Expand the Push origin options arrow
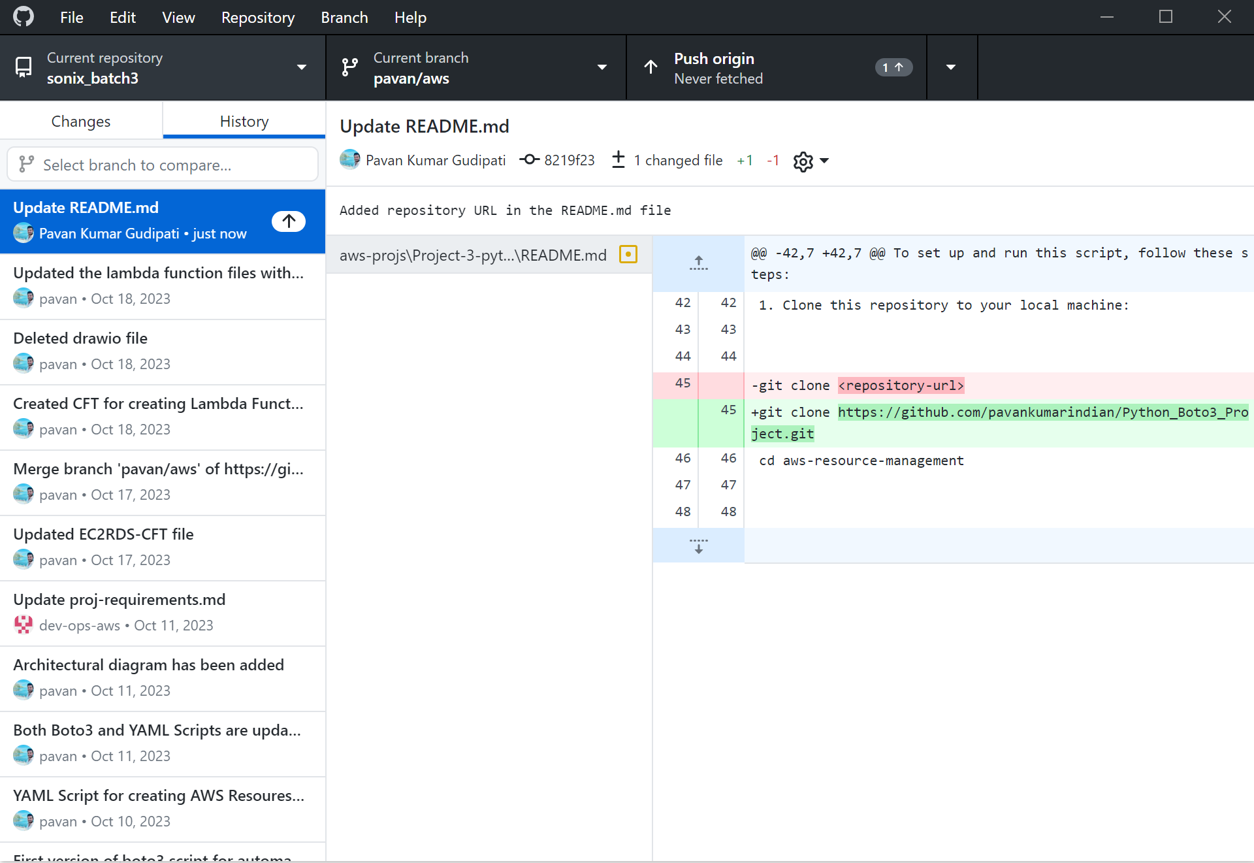The image size is (1254, 863). tap(952, 67)
